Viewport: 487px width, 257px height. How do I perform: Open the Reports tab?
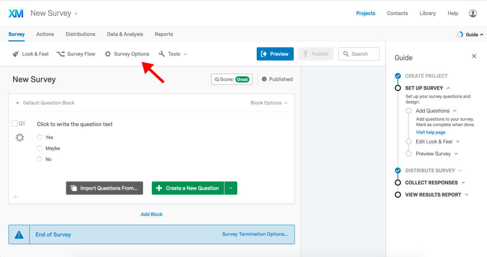tap(164, 34)
